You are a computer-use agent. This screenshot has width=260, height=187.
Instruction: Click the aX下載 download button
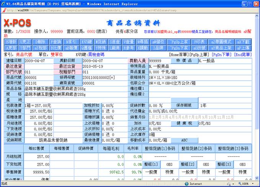[242, 41]
